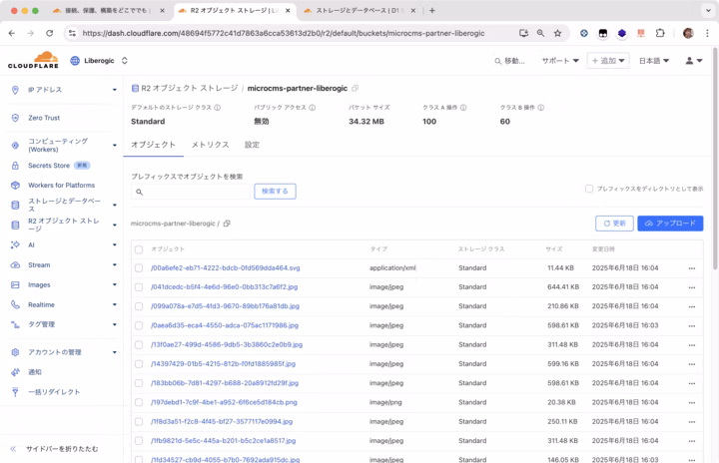Click the Workers for Platforms icon
Image resolution: width=719 pixels, height=463 pixels.
coord(15,185)
